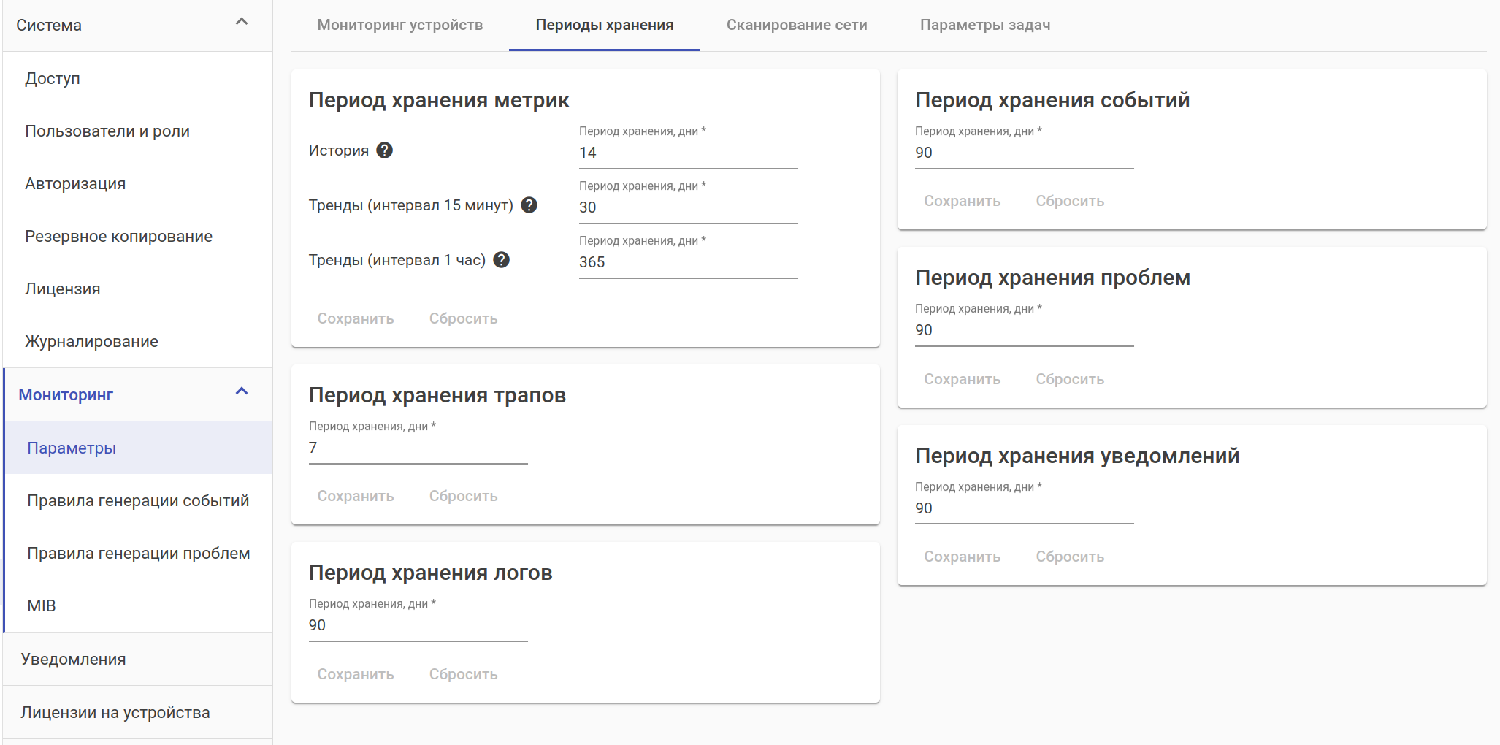This screenshot has width=1500, height=745.
Task: Click Сохранить in the traps retention card
Action: coord(356,496)
